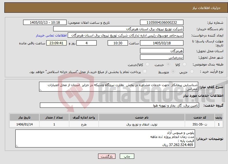Click service code cell ت -35-351
The width and height of the screenshot is (228, 164).
tap(200, 124)
